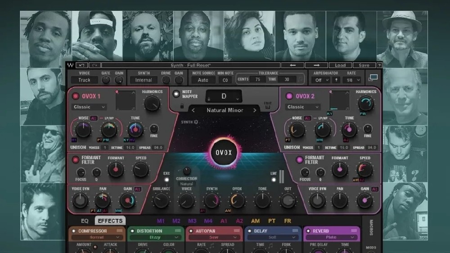Open the Autopan Saw shape dropdown
Screen dimensions: 450x253
click(x=214, y=237)
